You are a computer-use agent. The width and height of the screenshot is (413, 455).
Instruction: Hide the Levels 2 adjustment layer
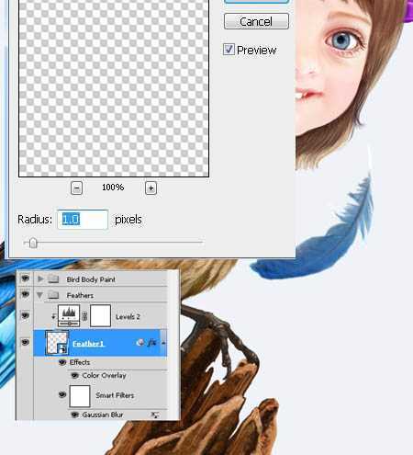click(x=25, y=315)
